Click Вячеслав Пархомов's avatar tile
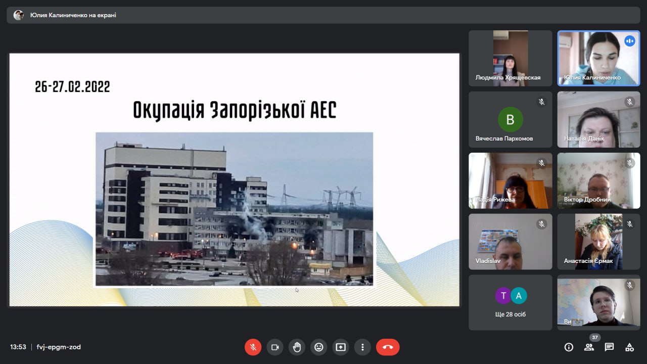 [510, 119]
